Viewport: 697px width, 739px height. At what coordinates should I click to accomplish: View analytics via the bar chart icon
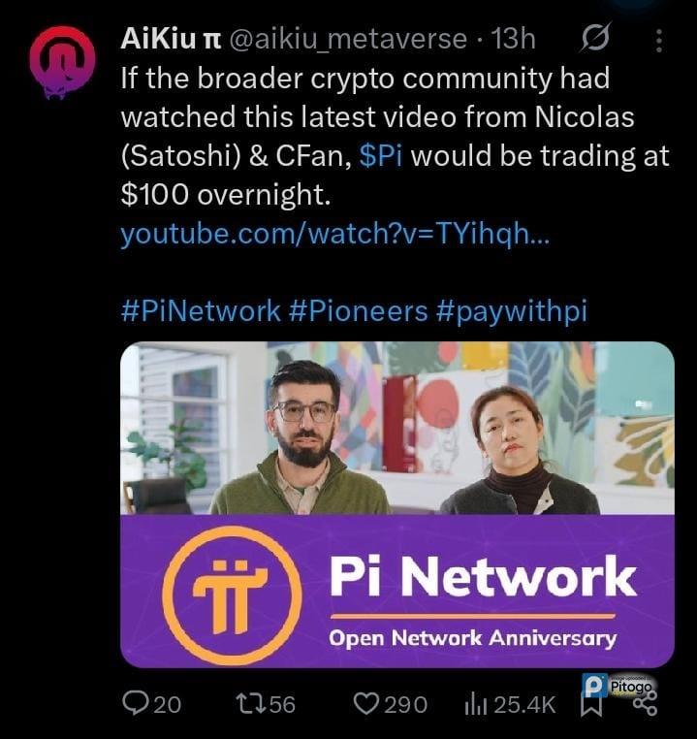[476, 705]
